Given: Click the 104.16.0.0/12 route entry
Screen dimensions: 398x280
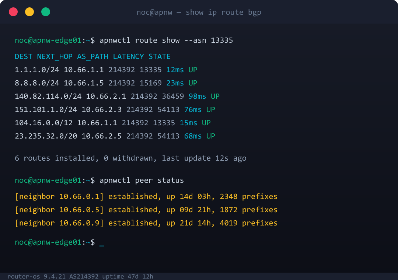Looking at the screenshot, I should coord(113,123).
